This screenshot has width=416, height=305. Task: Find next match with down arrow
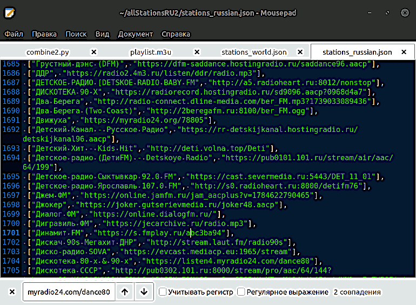[x=144, y=292]
